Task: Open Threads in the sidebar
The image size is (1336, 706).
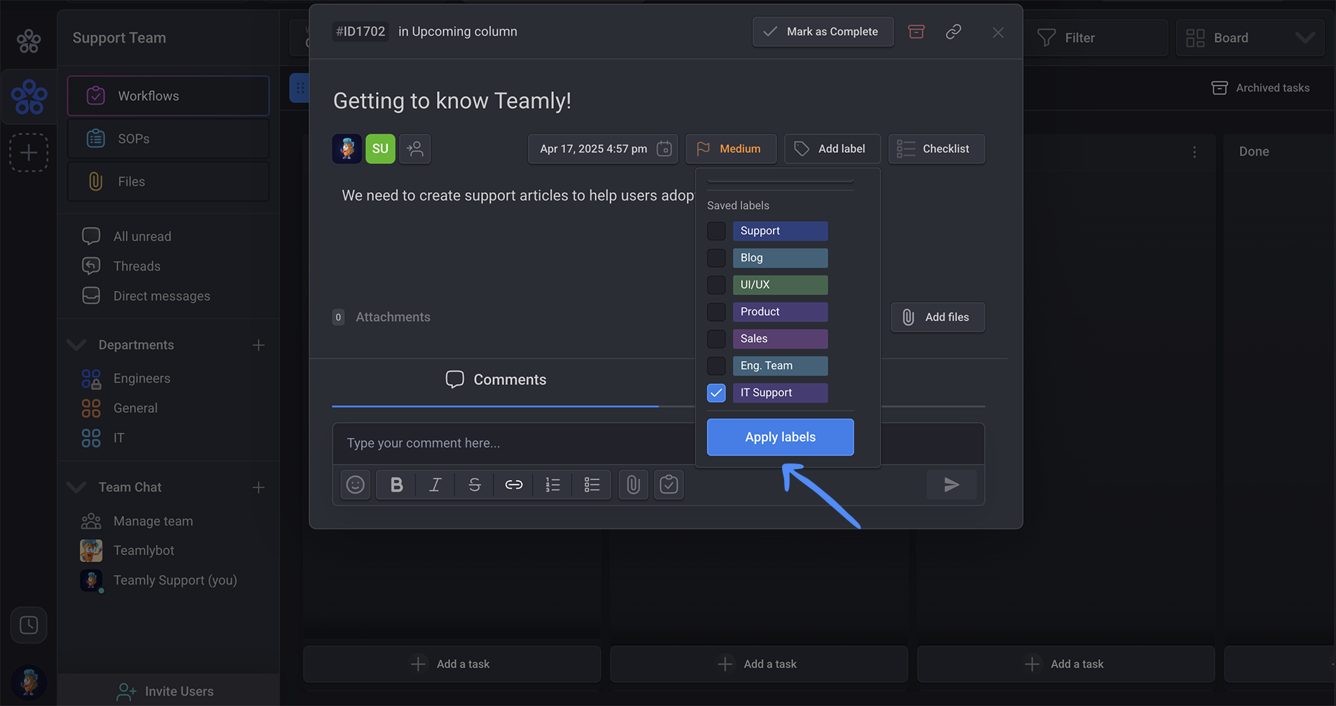Action: click(137, 266)
